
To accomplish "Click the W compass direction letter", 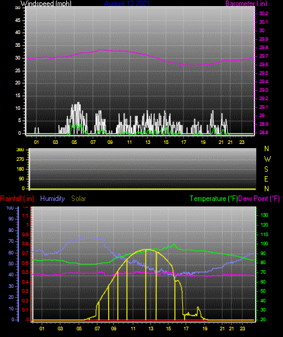I will point(267,159).
